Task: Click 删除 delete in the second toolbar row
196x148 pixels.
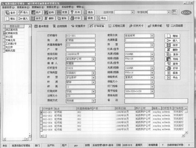Action: click(x=49, y=18)
